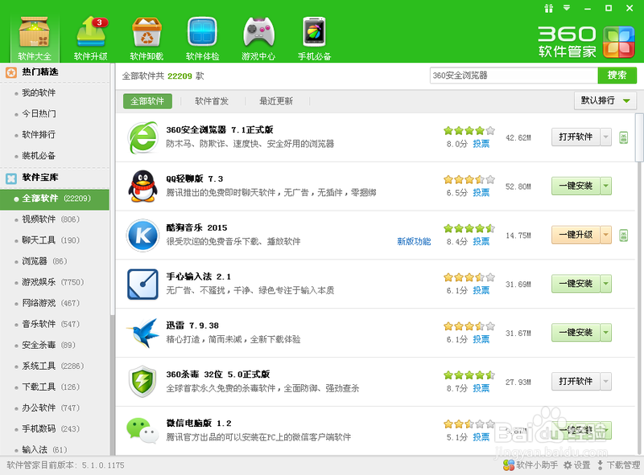Click the 手心输入法 app icon
Viewport: 644px width, 475px height.
(142, 284)
